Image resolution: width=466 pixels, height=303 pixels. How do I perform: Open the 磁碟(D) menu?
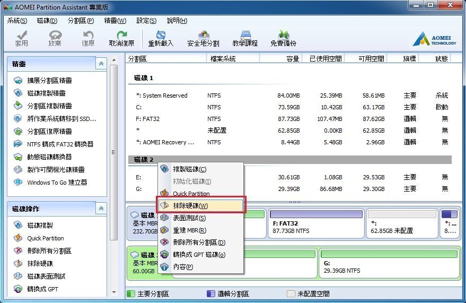(47, 21)
